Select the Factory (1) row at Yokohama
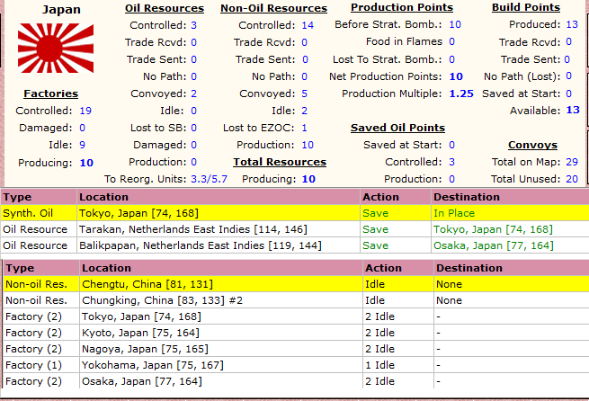This screenshot has width=589, height=401. (x=295, y=365)
